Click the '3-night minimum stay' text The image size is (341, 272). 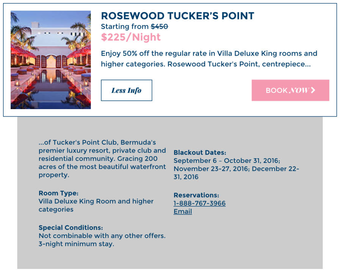[x=76, y=244]
